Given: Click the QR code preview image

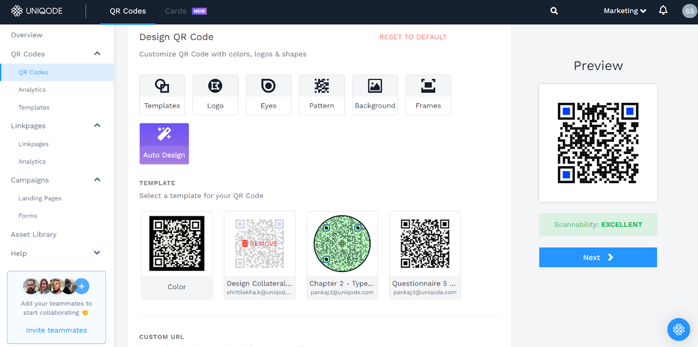Looking at the screenshot, I should click(598, 143).
